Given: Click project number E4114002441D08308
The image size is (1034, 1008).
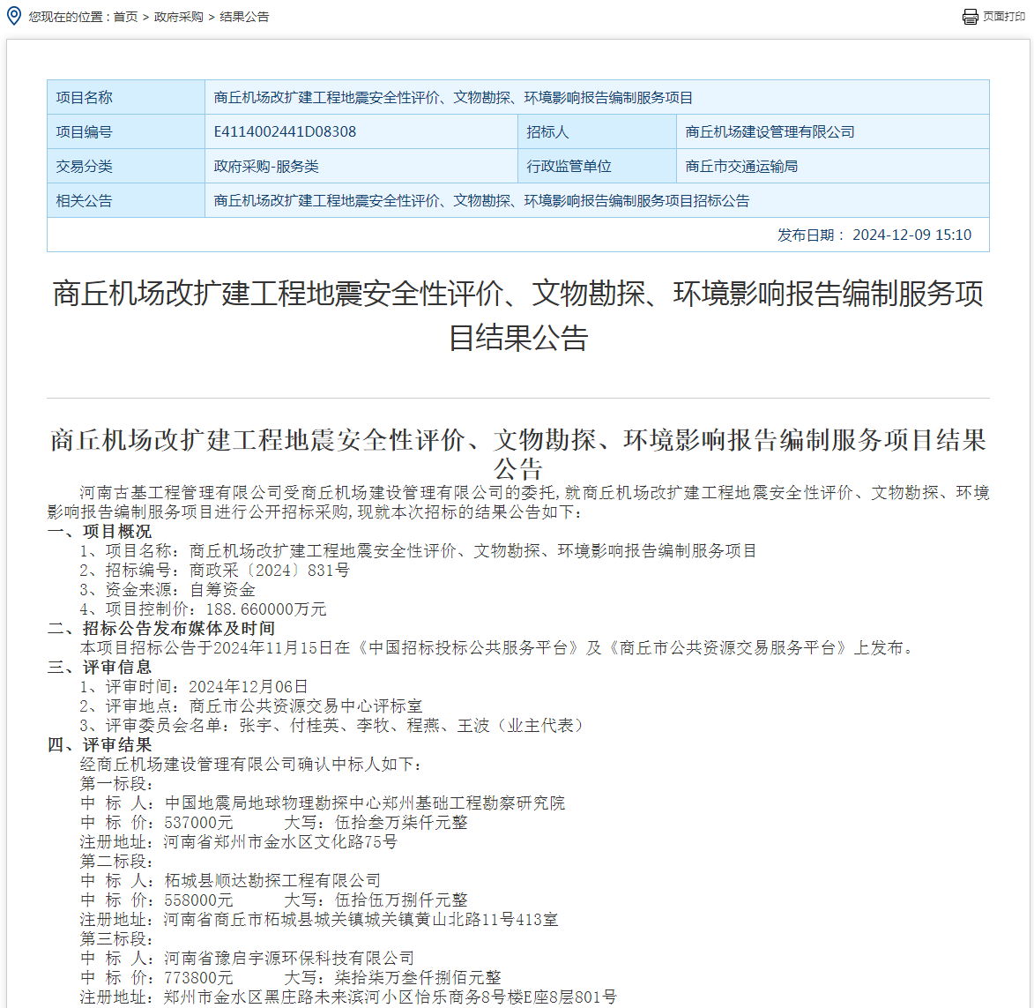Looking at the screenshot, I should [x=285, y=132].
